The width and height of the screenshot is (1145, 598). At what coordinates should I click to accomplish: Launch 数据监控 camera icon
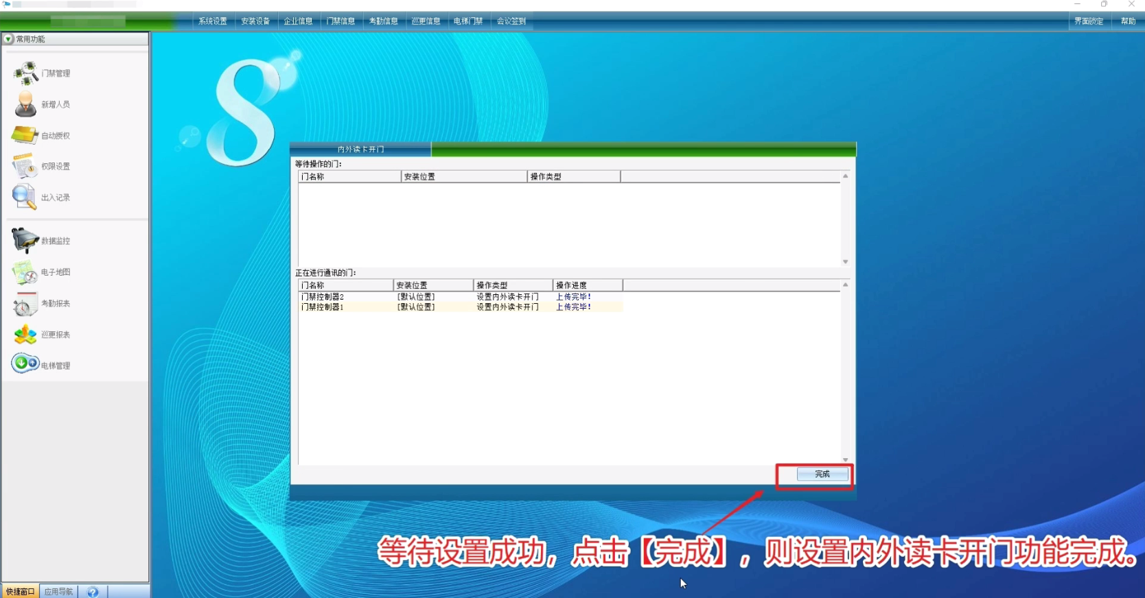25,241
